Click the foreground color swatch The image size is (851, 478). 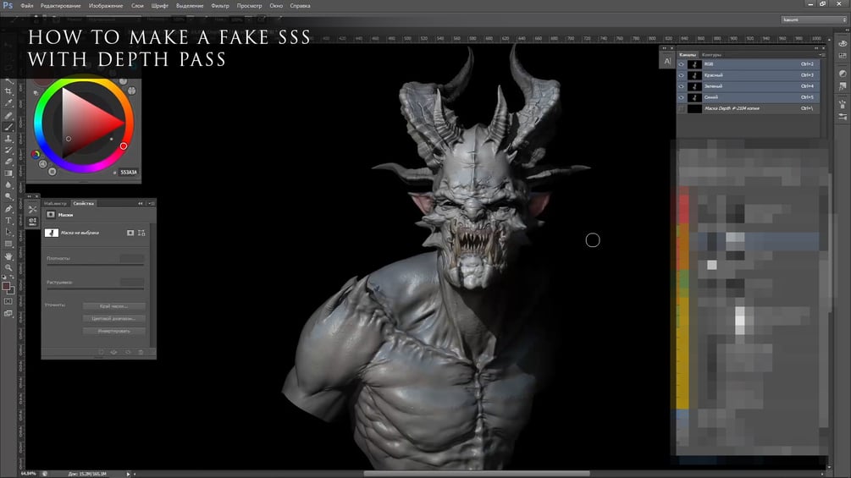[x=6, y=286]
